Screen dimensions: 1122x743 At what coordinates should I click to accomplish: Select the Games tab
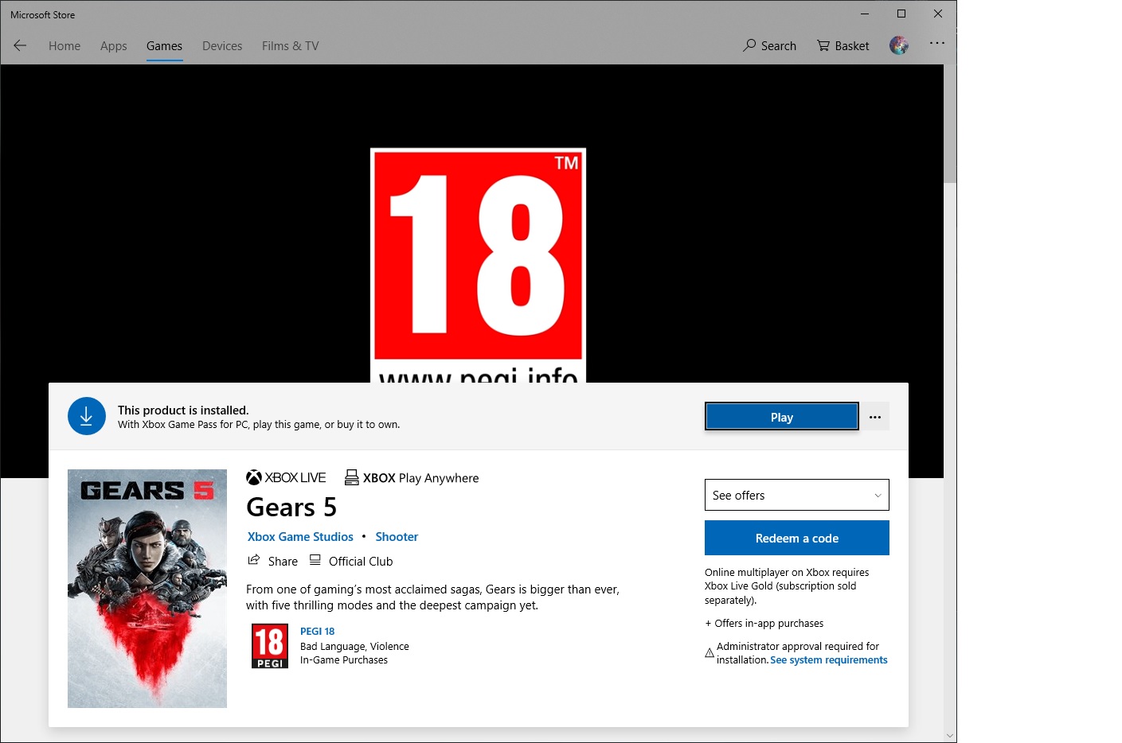[165, 46]
